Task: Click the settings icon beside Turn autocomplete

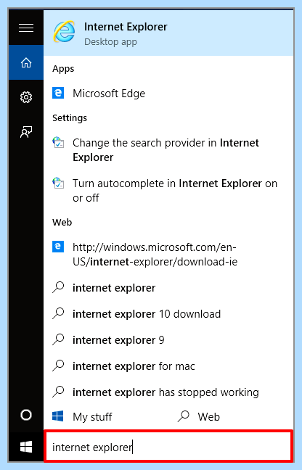Action: click(x=58, y=183)
